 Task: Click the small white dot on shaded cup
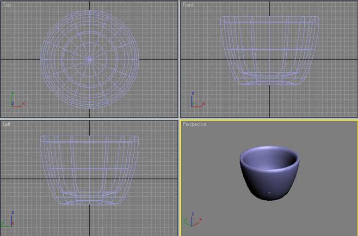tap(269, 192)
